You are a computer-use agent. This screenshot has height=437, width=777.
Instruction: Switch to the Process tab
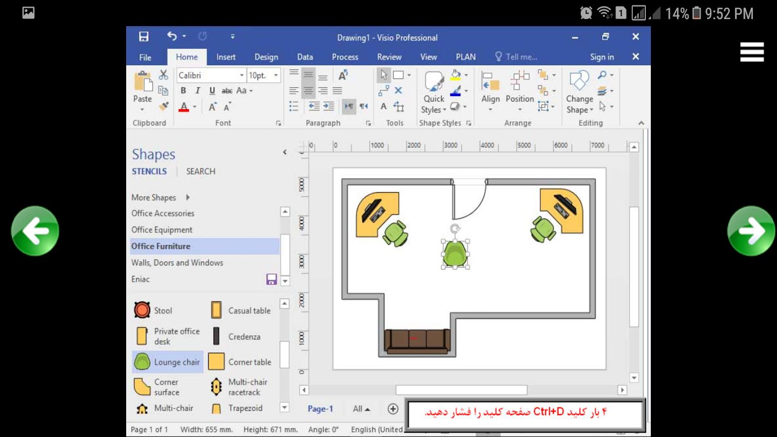click(x=345, y=57)
